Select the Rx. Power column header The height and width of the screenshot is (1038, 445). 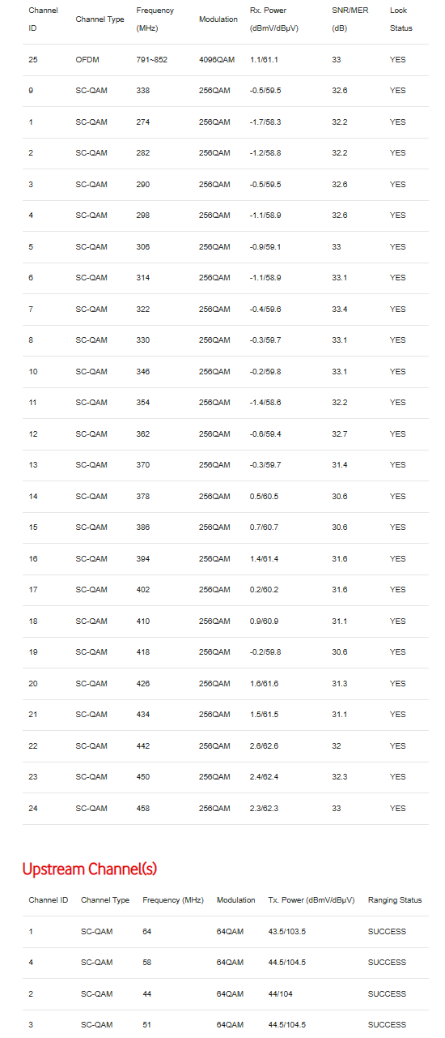(280, 19)
